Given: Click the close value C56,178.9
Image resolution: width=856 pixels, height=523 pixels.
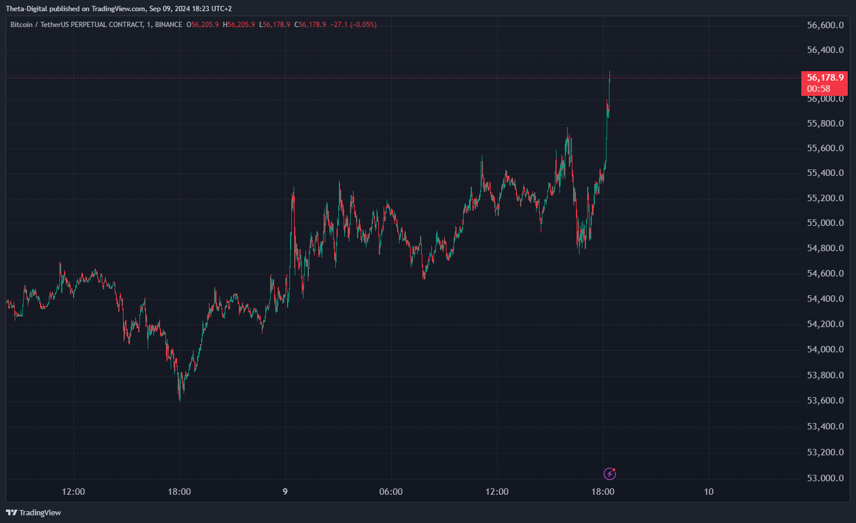Looking at the screenshot, I should click(310, 25).
